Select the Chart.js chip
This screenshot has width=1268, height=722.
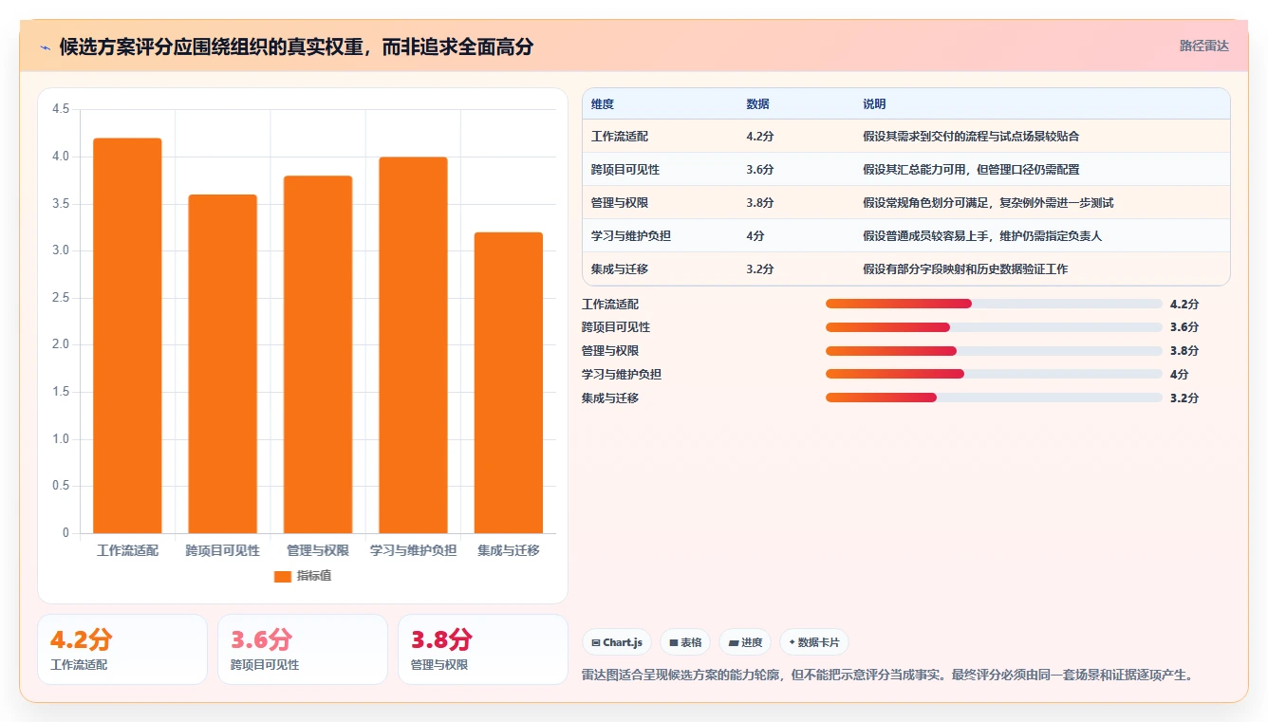616,642
